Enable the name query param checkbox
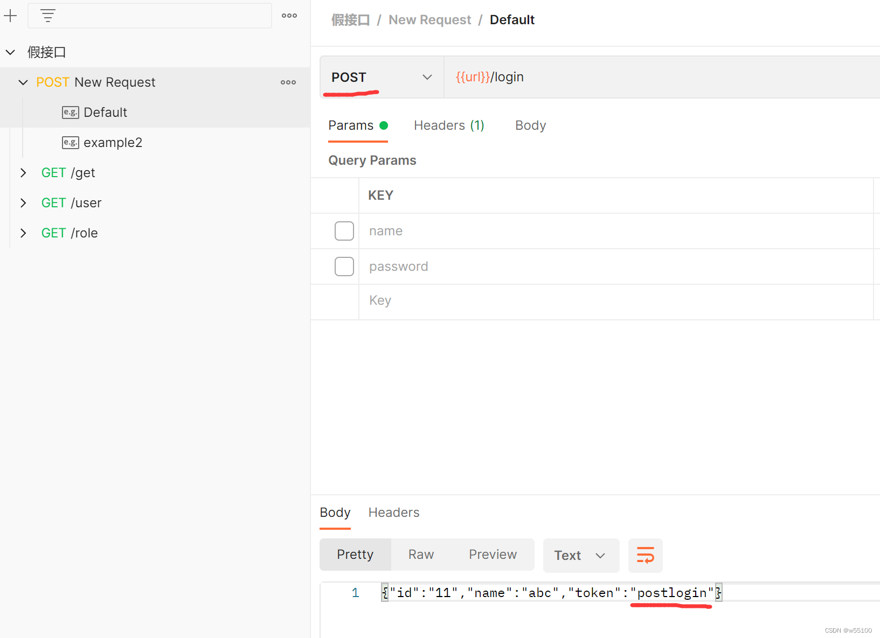The image size is (880, 638). point(344,231)
